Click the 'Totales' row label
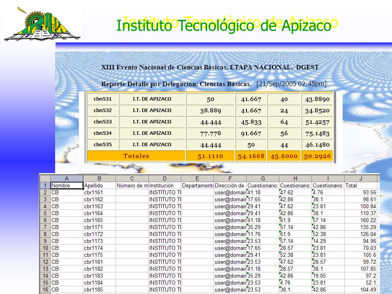The image size is (392, 294). [x=136, y=156]
